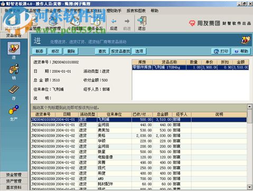The width and height of the screenshot is (253, 191).
Task: Select the 飞利浦 170B4bg detail row
Action: 190,68
